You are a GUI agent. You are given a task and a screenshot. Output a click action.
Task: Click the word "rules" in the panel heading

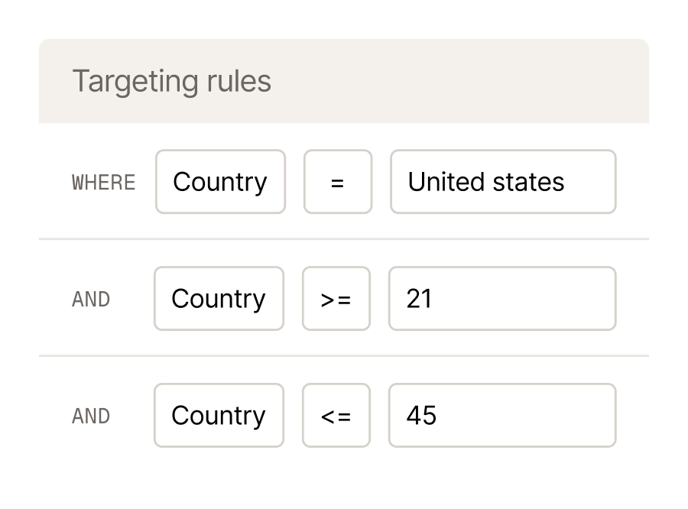pyautogui.click(x=239, y=81)
